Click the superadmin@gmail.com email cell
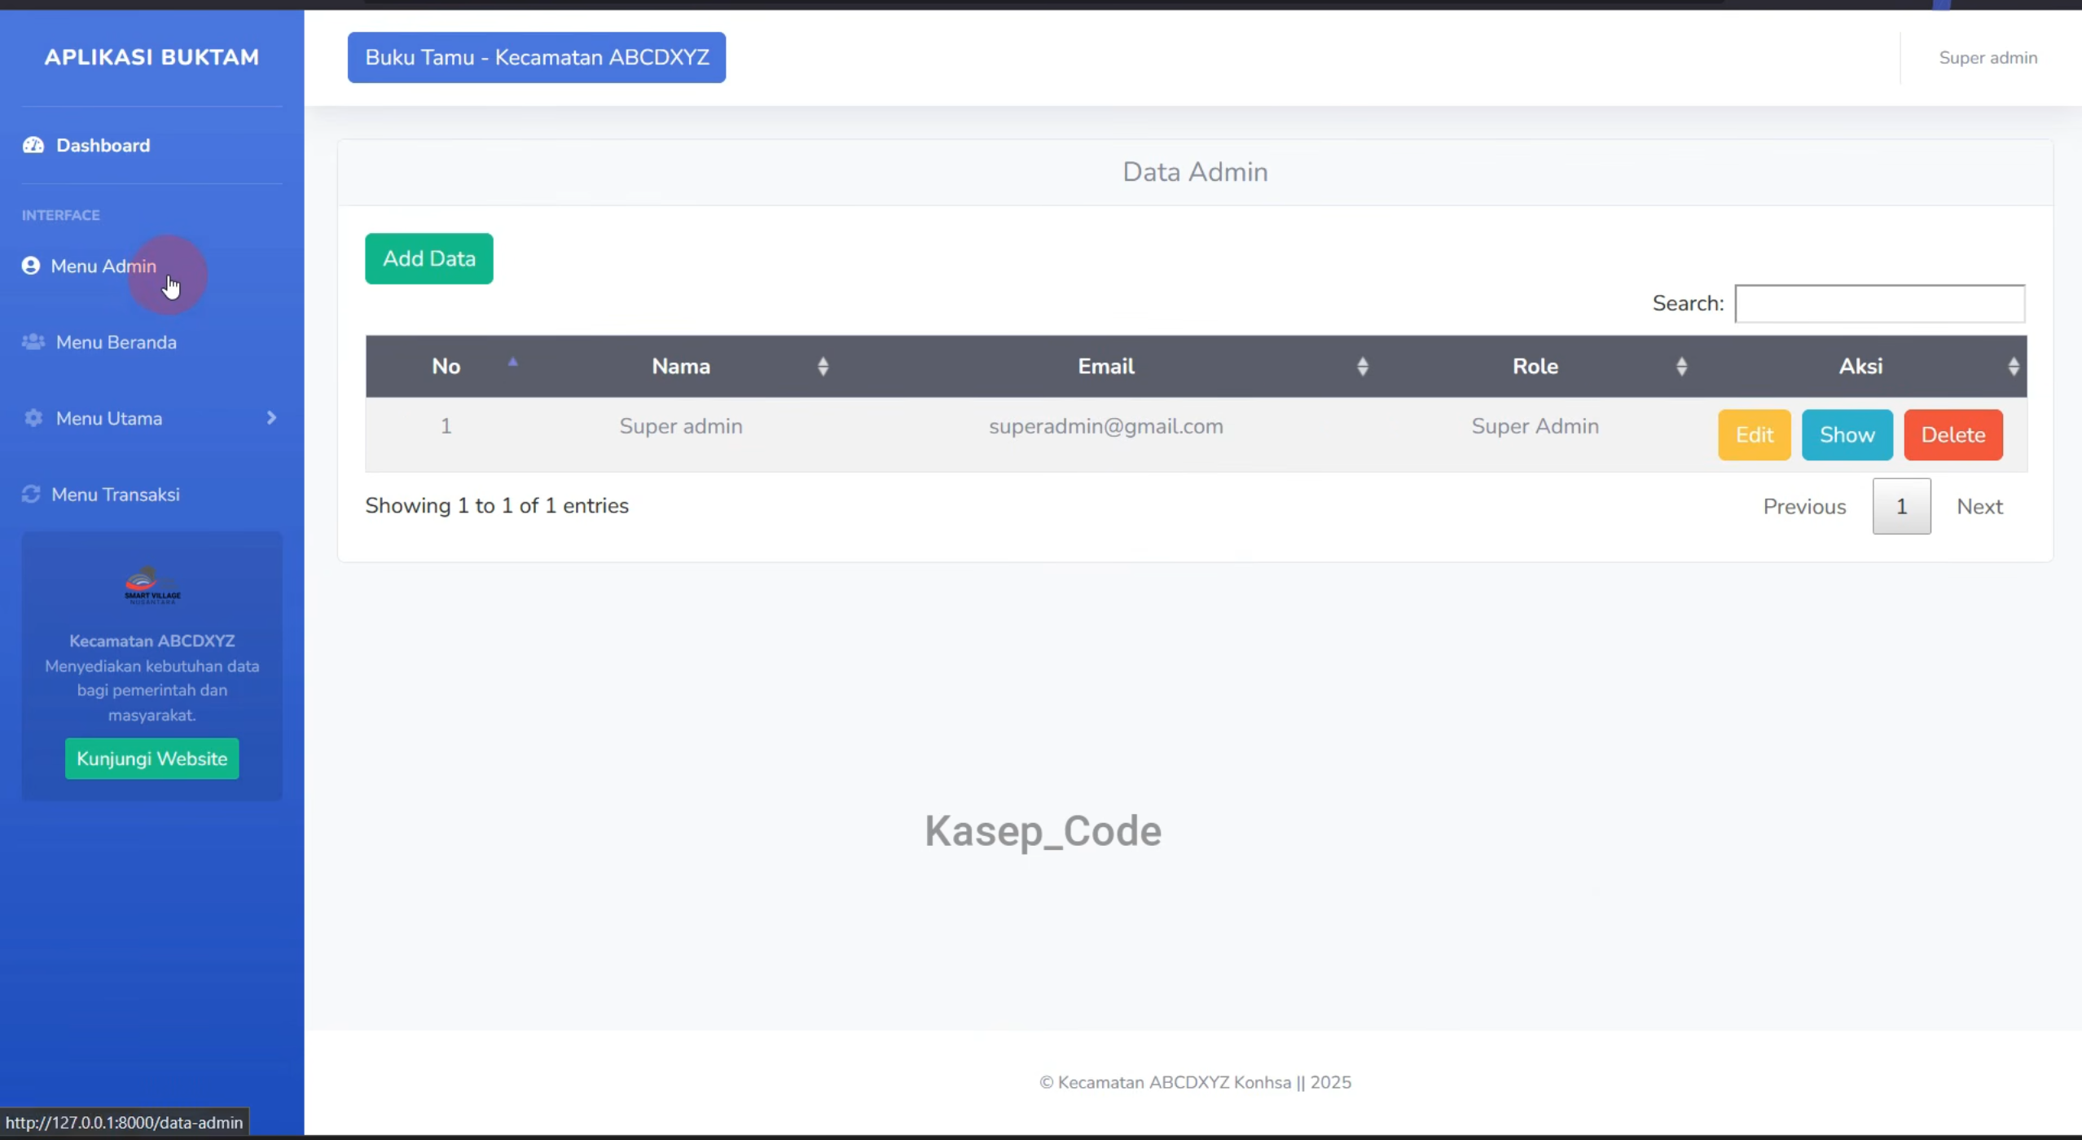This screenshot has height=1140, width=2082. (1105, 426)
